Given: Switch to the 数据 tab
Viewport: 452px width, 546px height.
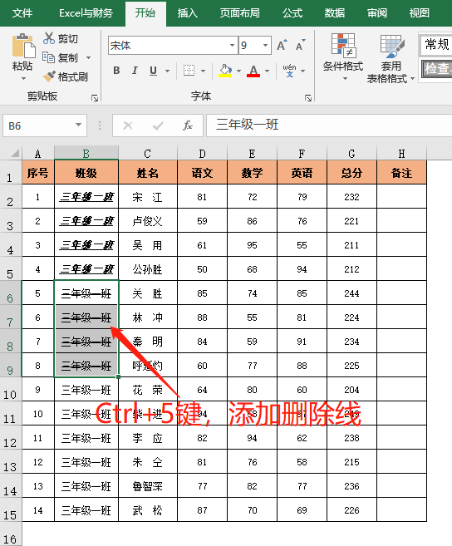Looking at the screenshot, I should (x=335, y=13).
